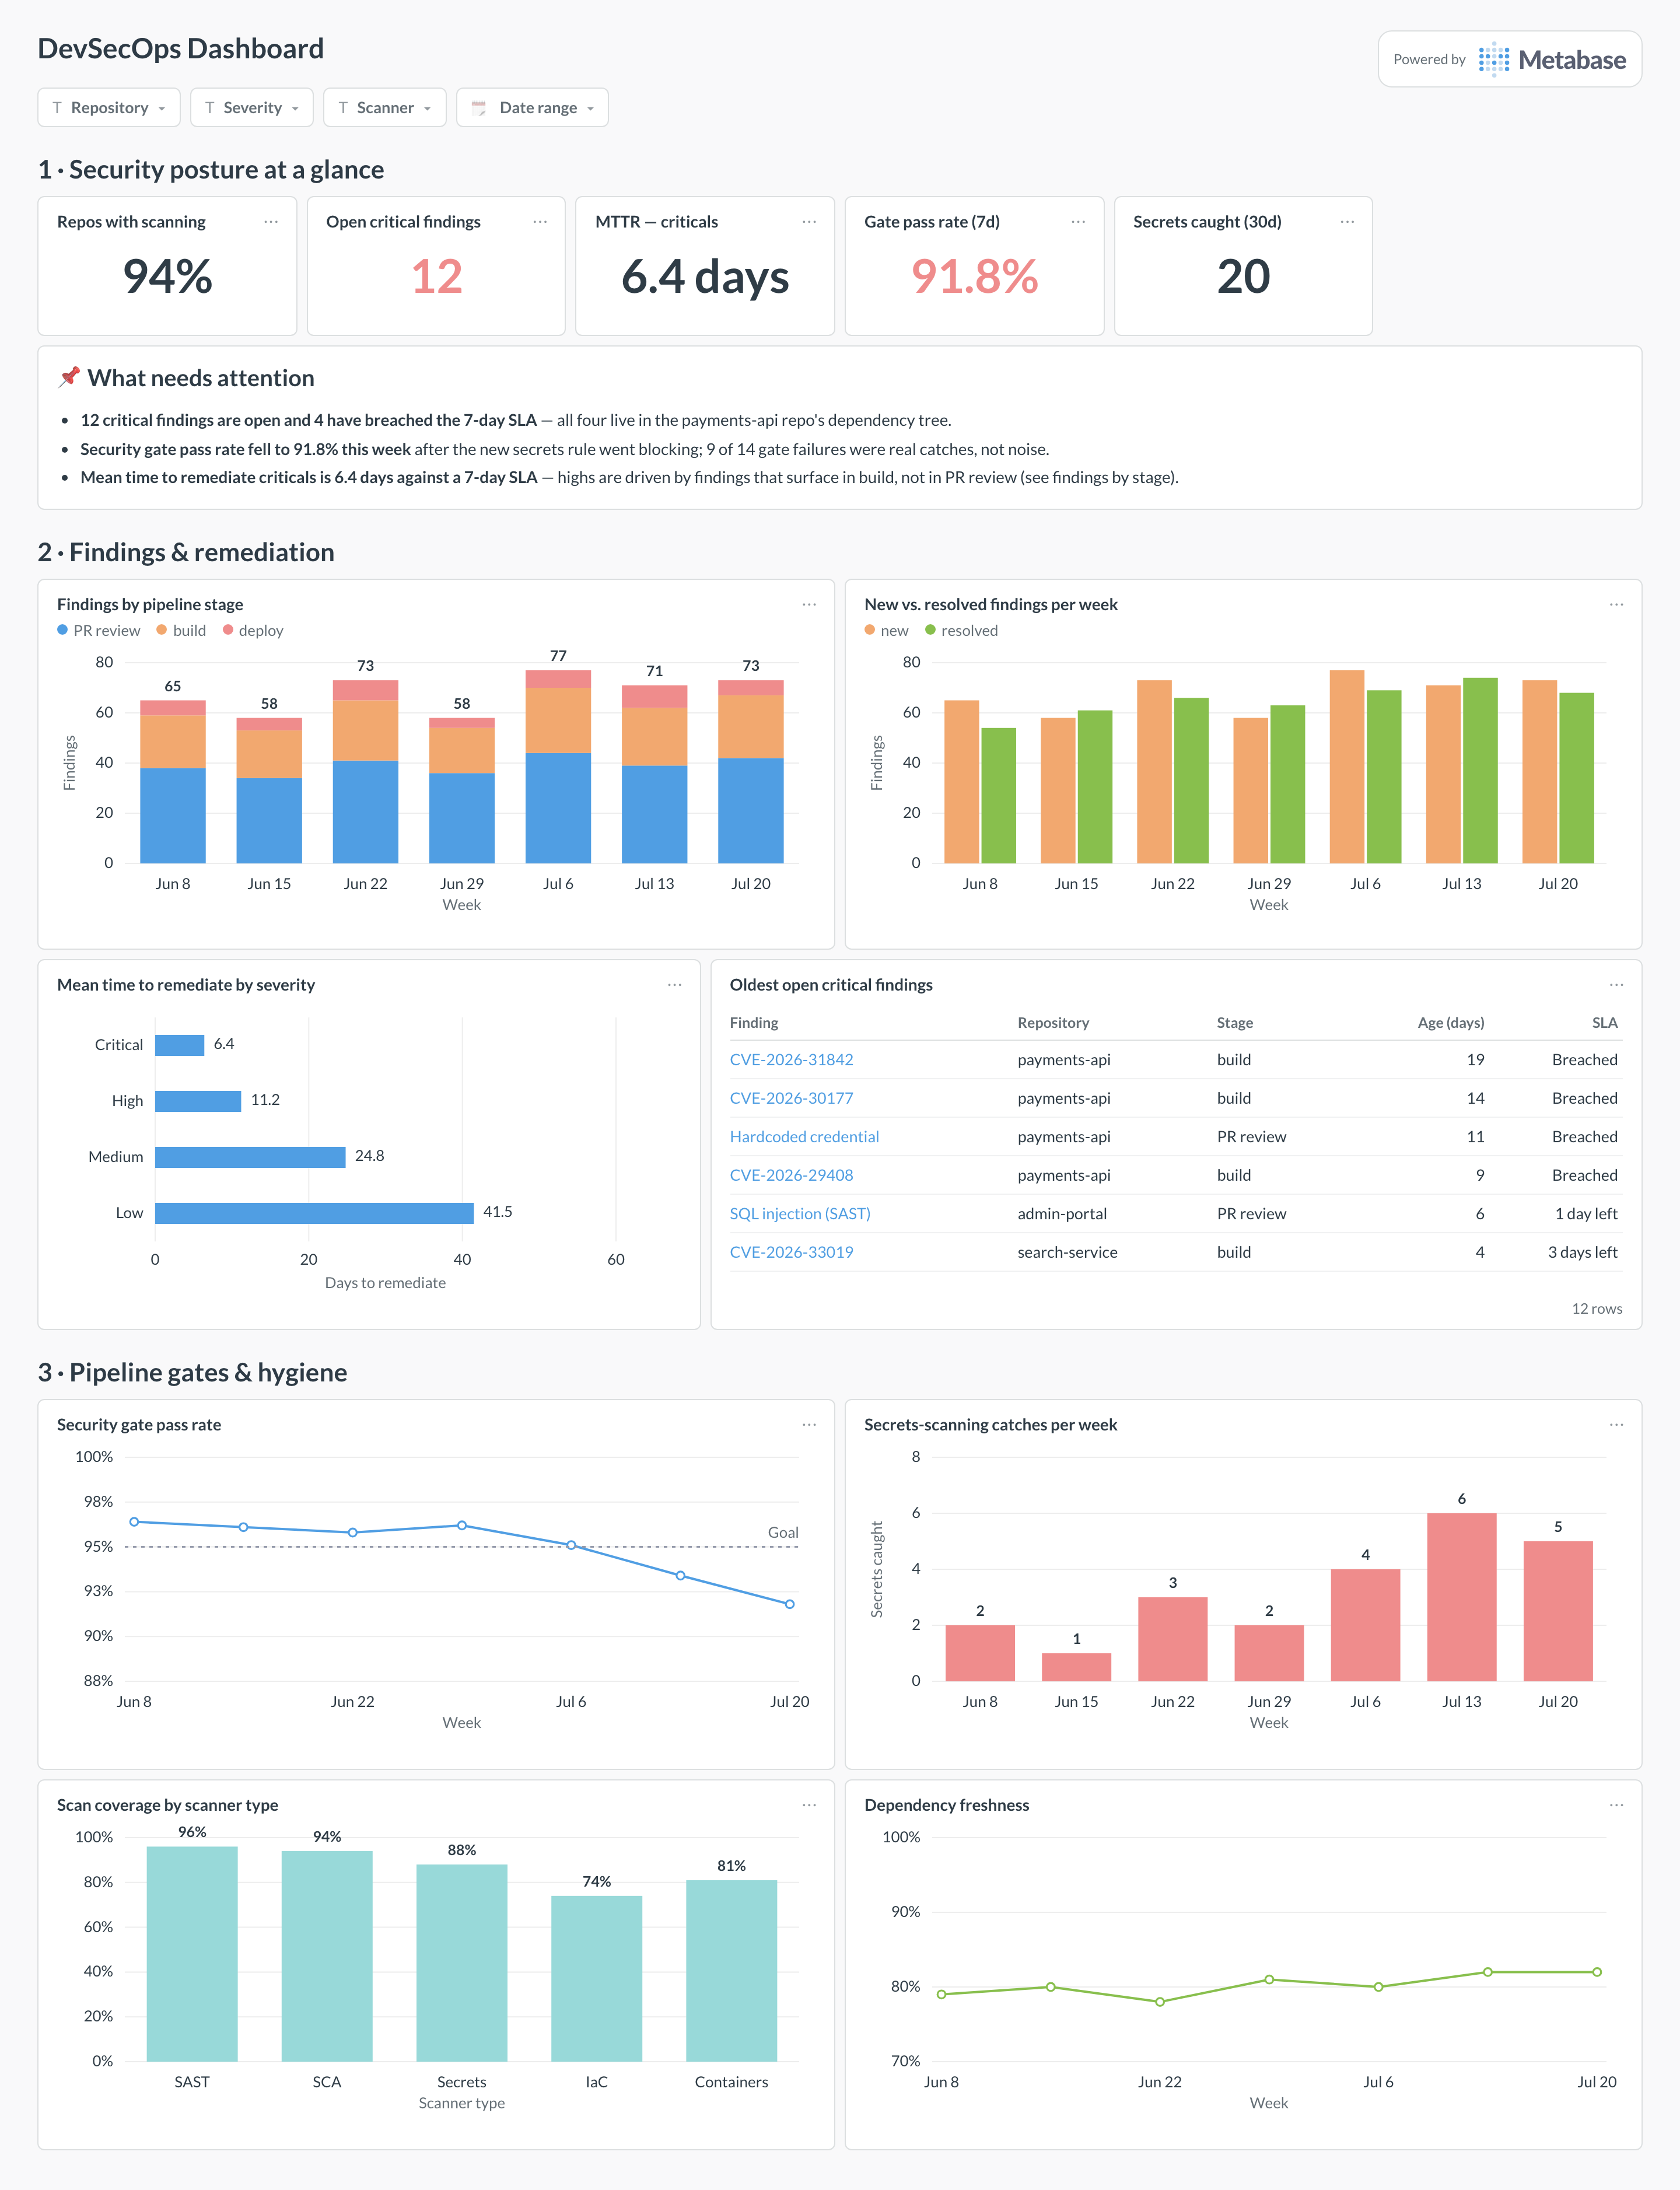
Task: Open CVE-2026-30177 finding link
Action: pyautogui.click(x=791, y=1098)
